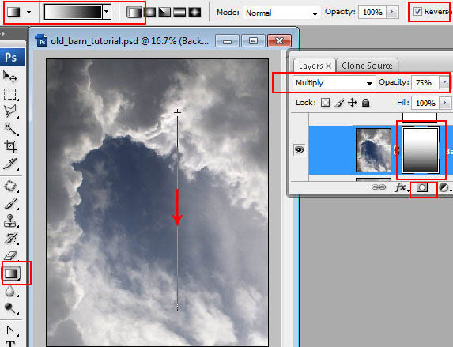Select the Clone Stamp tool
The image size is (453, 347).
pos(10,221)
